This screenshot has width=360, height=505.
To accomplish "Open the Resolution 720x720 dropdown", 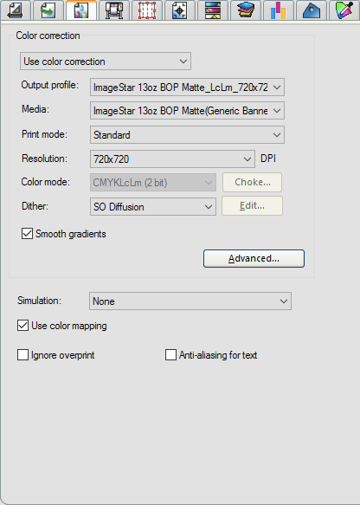I will click(172, 159).
